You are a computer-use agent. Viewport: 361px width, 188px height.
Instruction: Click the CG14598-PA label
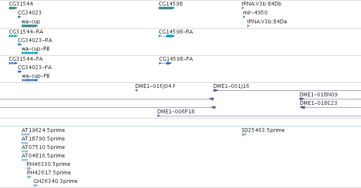click(x=176, y=59)
